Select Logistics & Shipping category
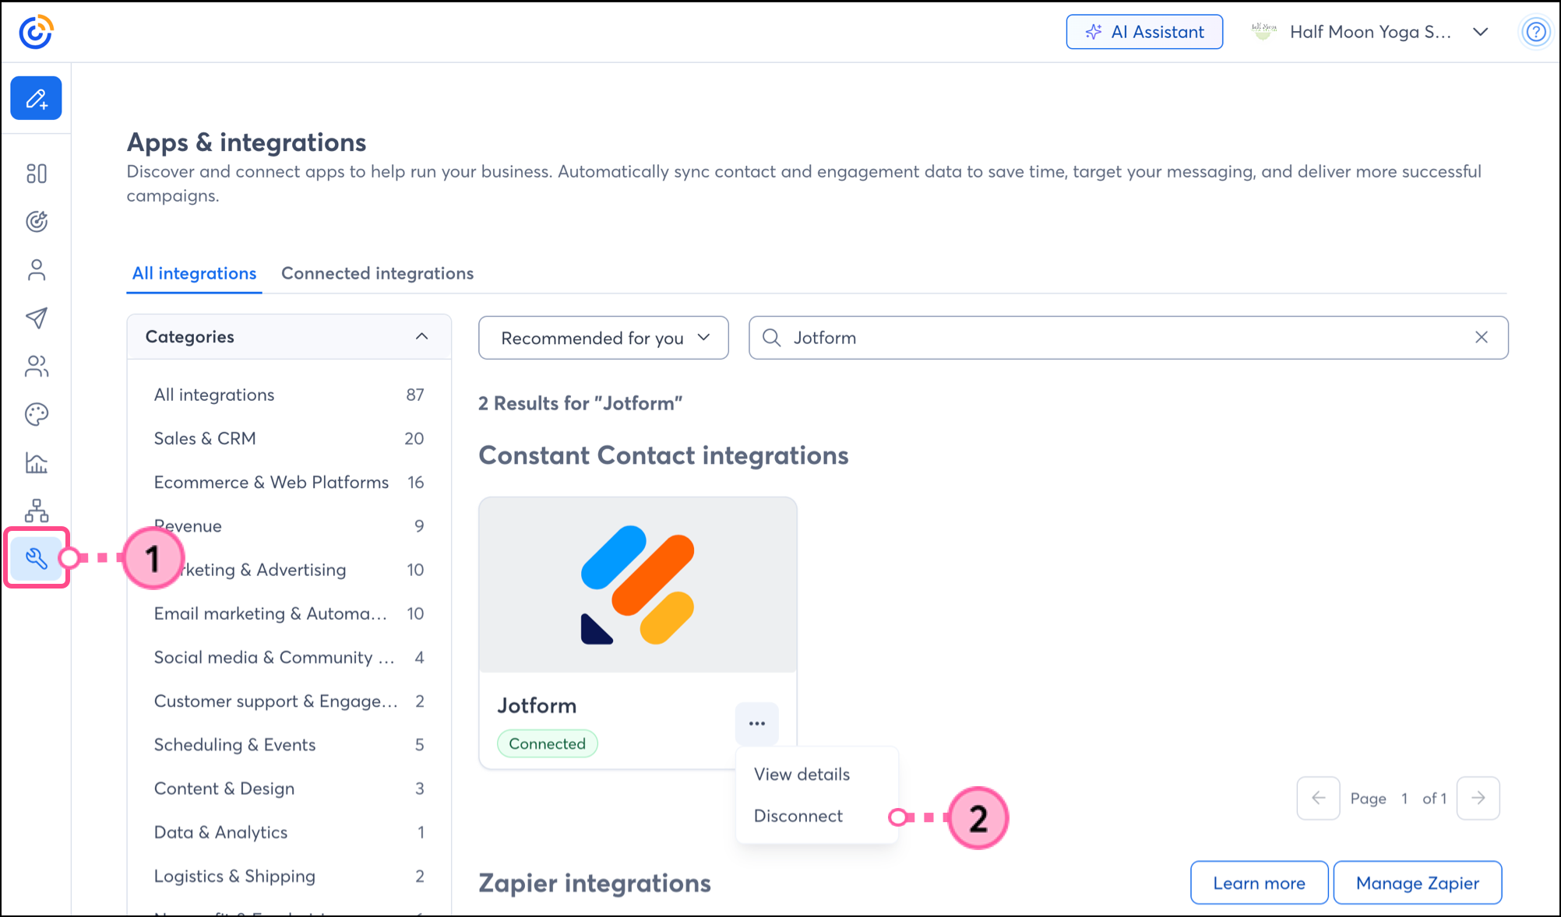The width and height of the screenshot is (1561, 917). 289,876
